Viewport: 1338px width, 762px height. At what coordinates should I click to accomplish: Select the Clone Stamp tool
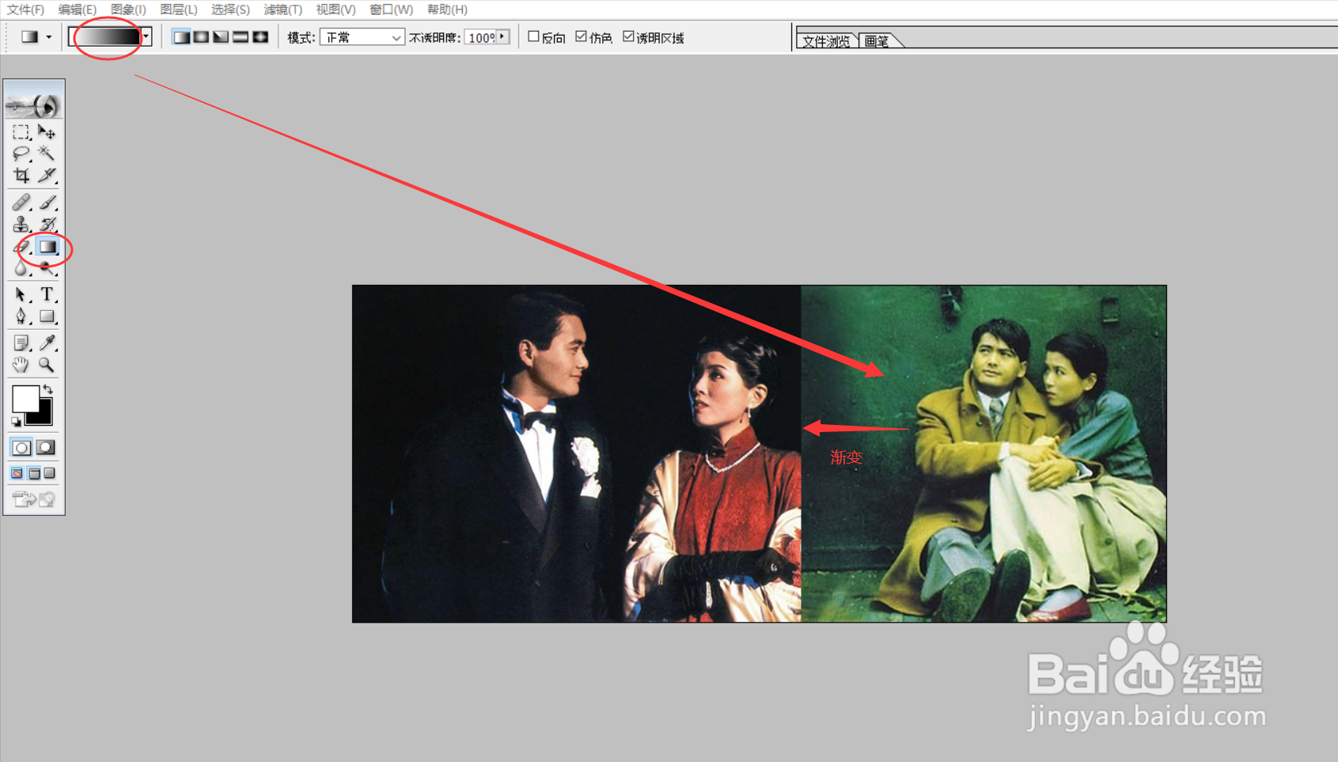21,225
